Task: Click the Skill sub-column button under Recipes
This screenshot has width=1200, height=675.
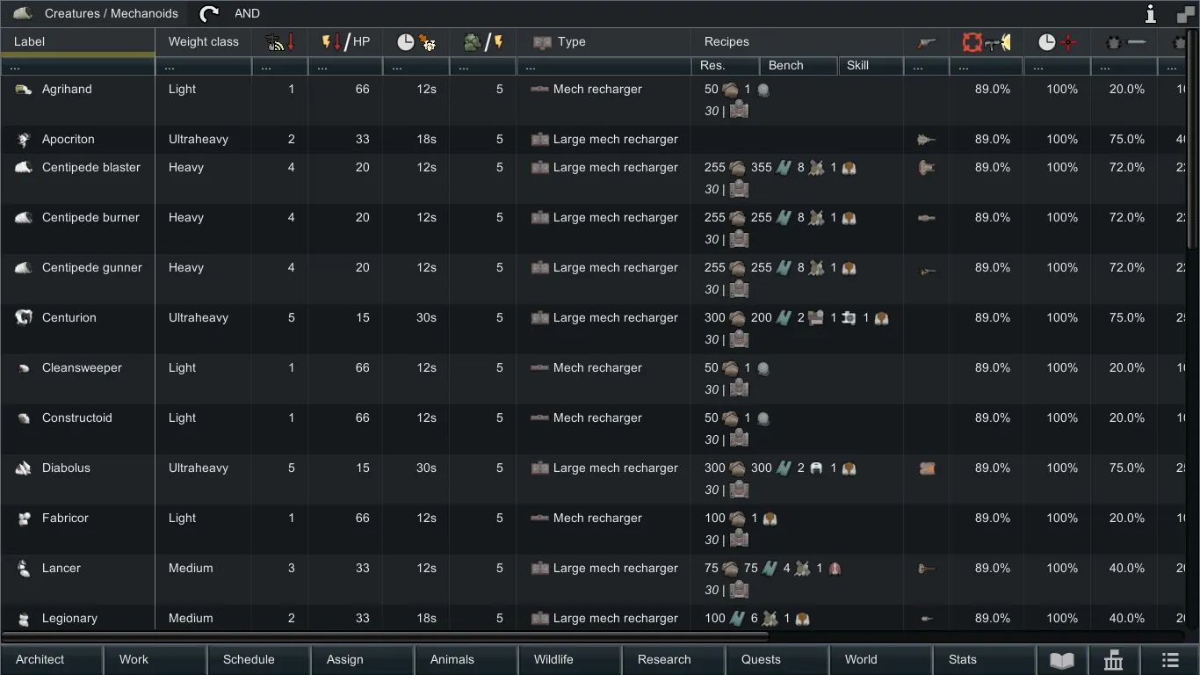Action: [x=870, y=66]
